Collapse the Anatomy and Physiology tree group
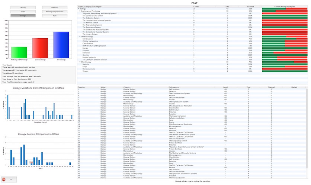This screenshot has height=185, width=311. pos(80,11)
